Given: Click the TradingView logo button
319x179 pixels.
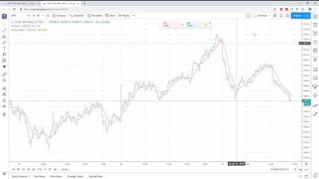Looking at the screenshot, I should (4, 16).
